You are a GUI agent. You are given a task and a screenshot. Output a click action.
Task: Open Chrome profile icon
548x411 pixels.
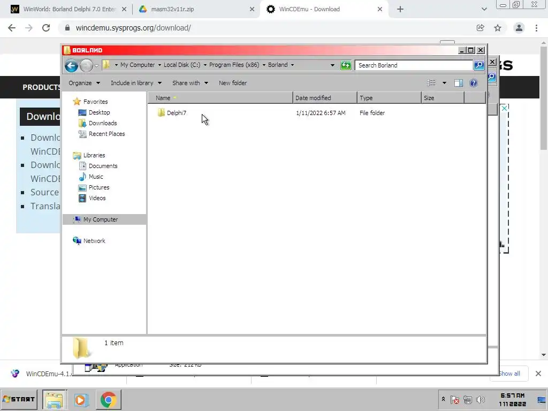[519, 28]
